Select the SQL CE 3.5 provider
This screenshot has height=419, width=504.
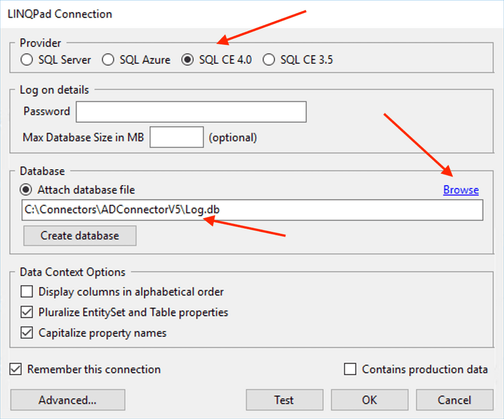coord(269,59)
